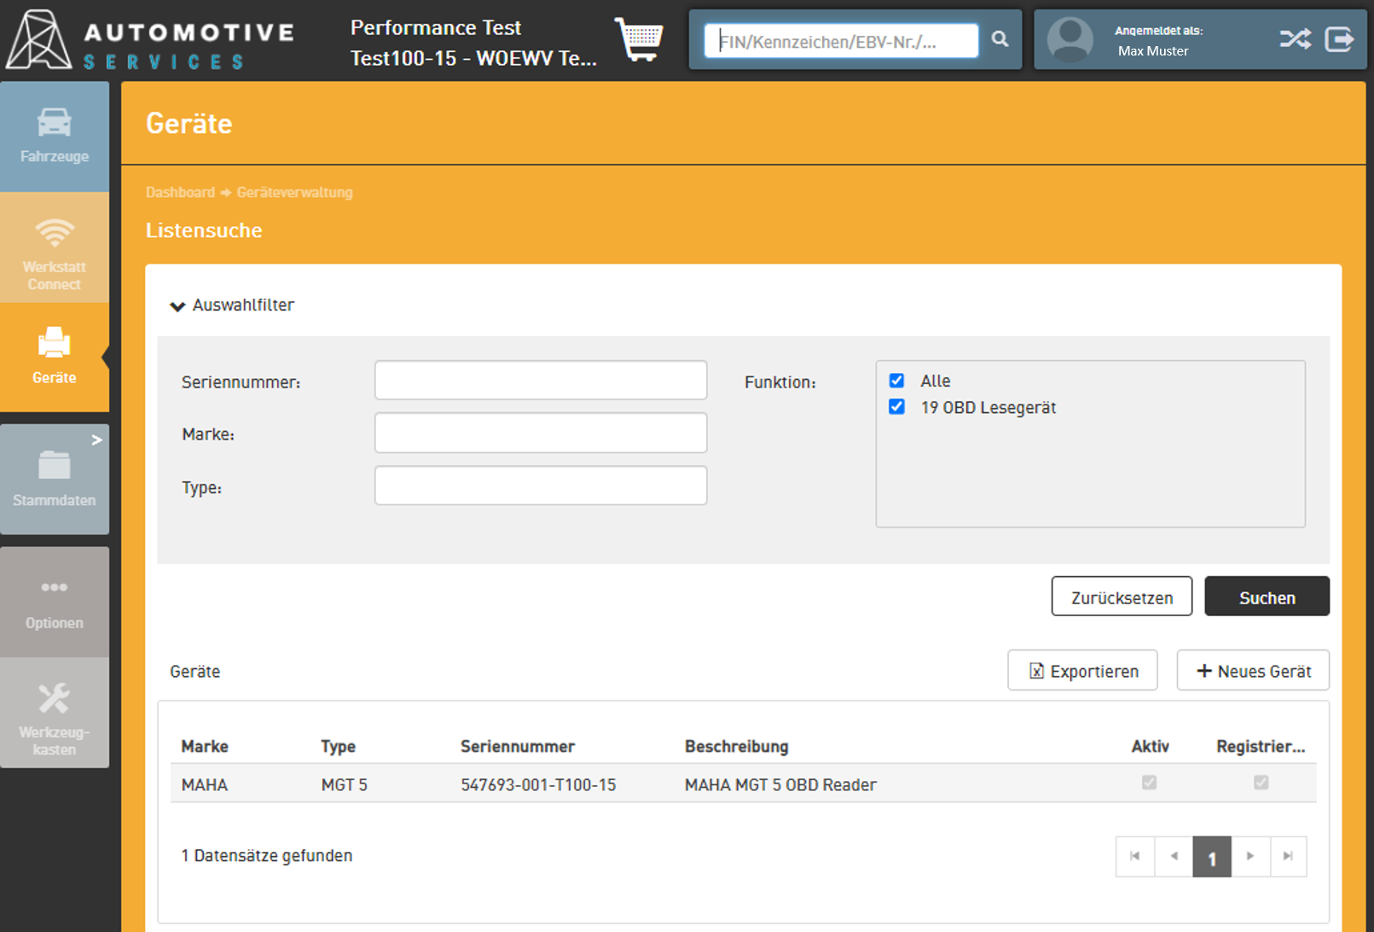Select the Geräte sidebar tab
This screenshot has height=932, width=1374.
click(55, 357)
